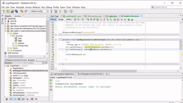
Task: Expand the Views folder node
Action: point(8,48)
